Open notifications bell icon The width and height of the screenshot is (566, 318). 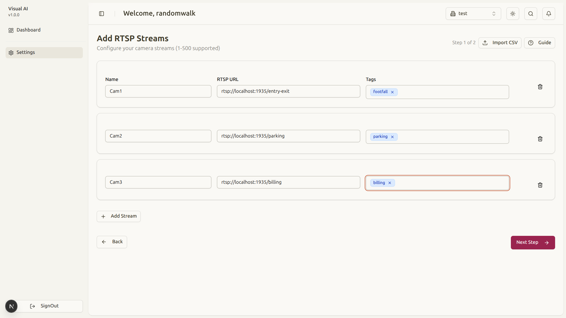click(x=549, y=14)
